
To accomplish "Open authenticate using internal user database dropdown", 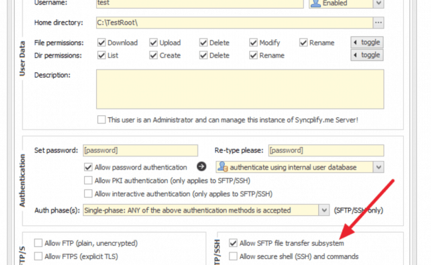I will coord(379,167).
